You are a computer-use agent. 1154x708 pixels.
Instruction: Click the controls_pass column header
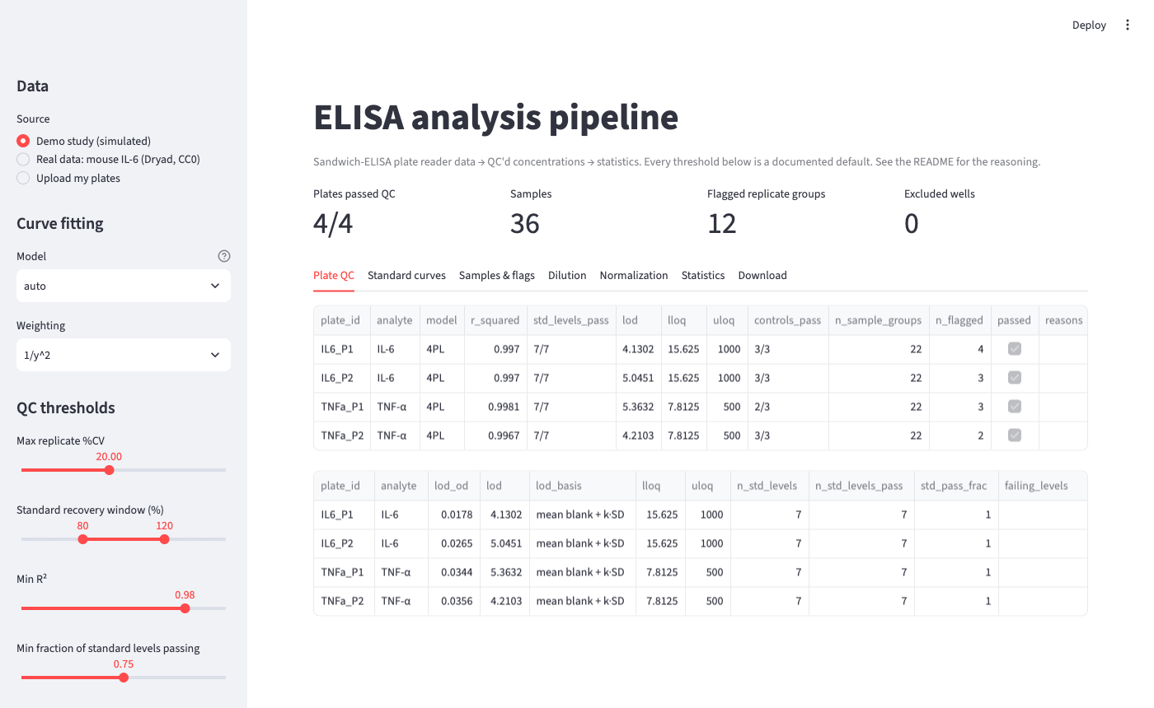pos(788,320)
